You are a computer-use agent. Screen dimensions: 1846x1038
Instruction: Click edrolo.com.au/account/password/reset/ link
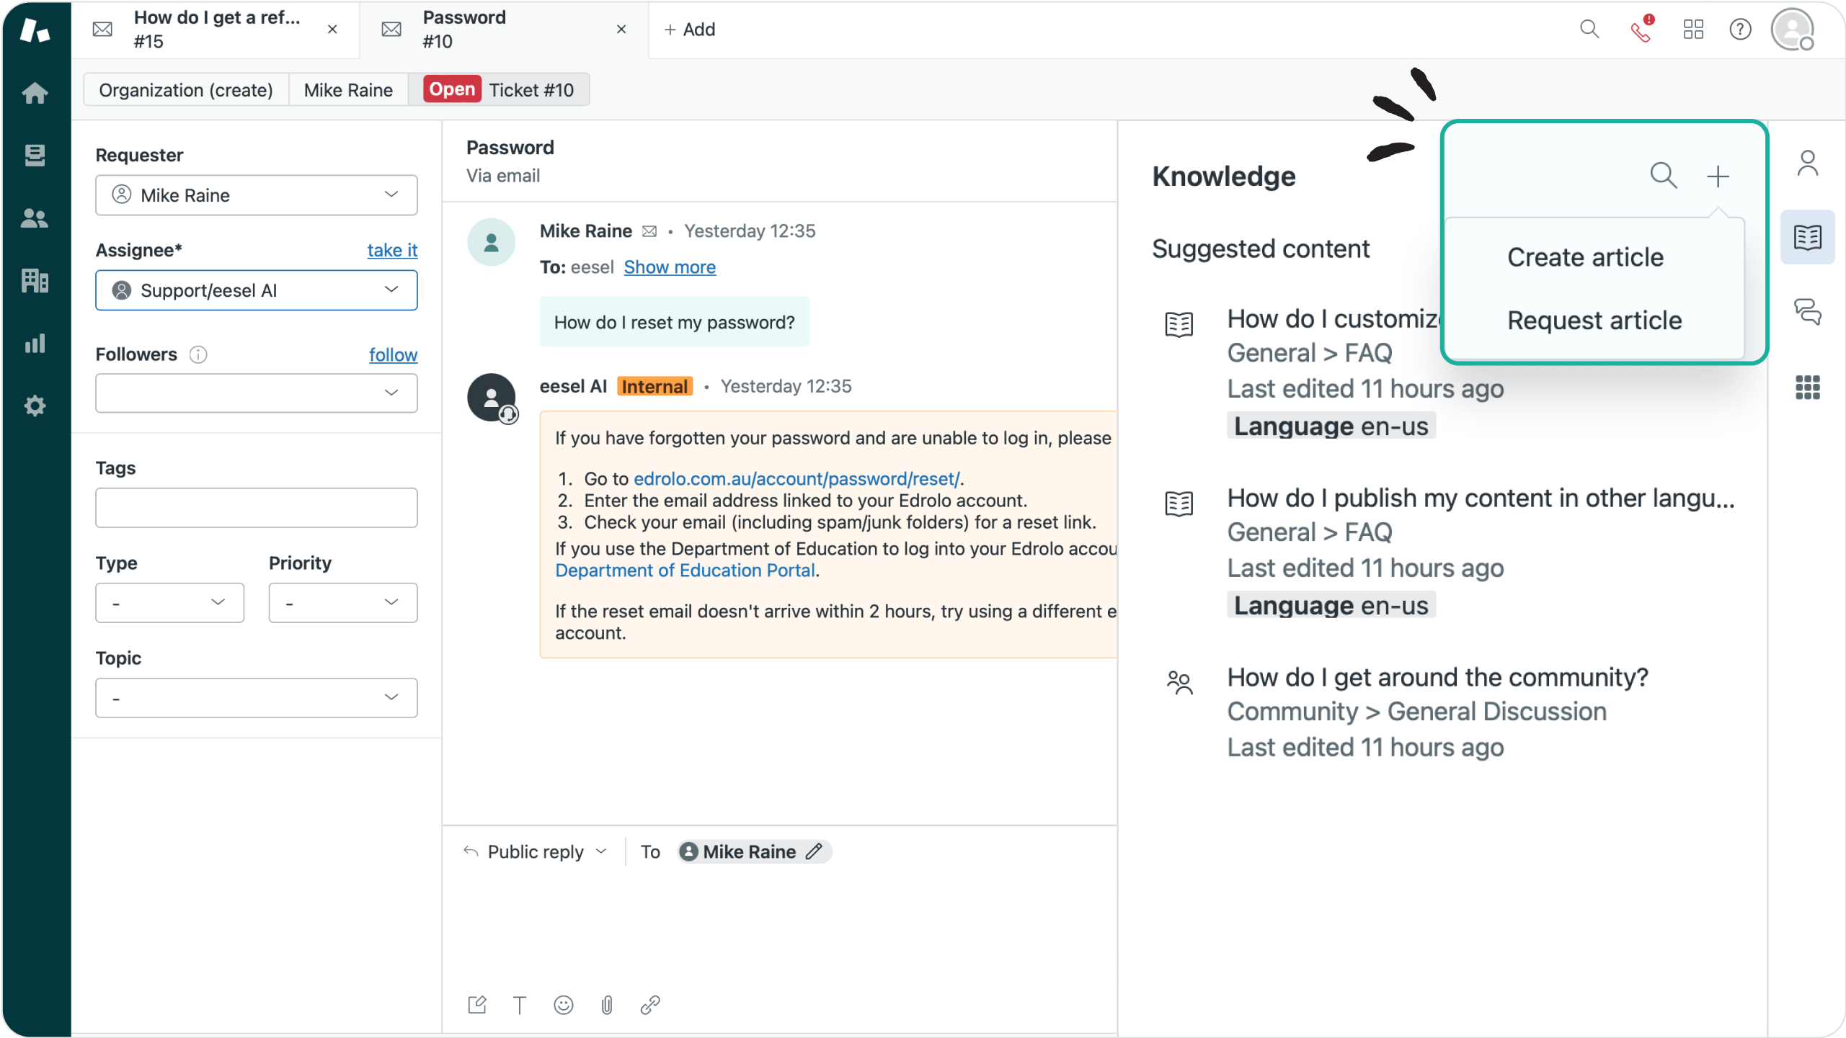(795, 478)
